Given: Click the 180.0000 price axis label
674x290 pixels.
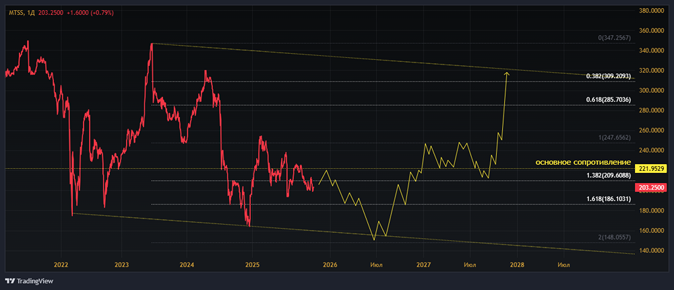Looking at the screenshot, I should click(x=651, y=211).
